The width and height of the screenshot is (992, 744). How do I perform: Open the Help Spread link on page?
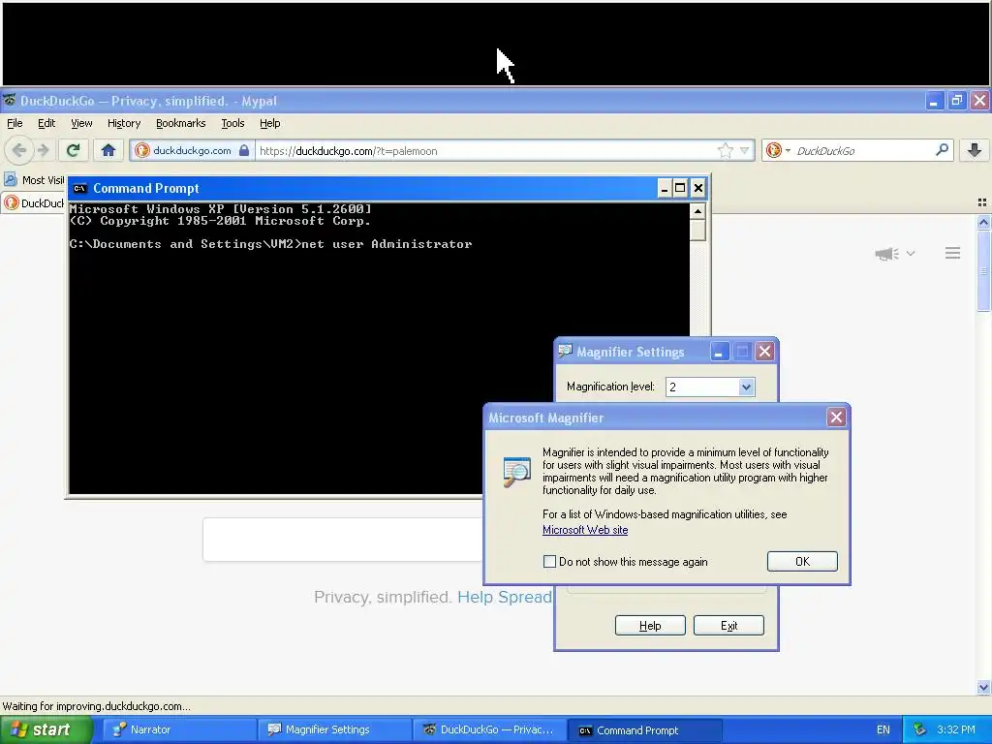pos(505,597)
